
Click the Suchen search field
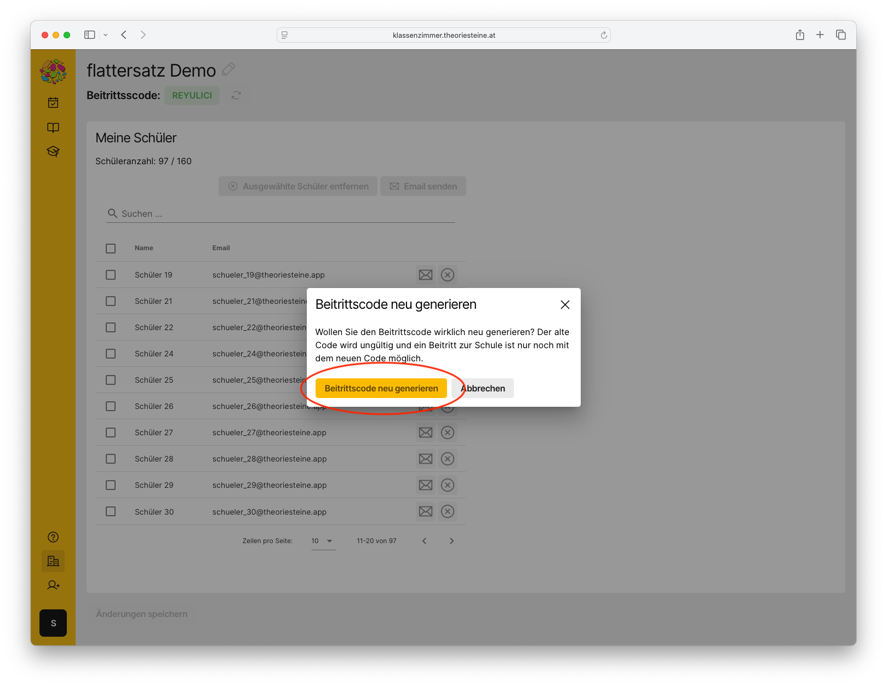click(285, 214)
